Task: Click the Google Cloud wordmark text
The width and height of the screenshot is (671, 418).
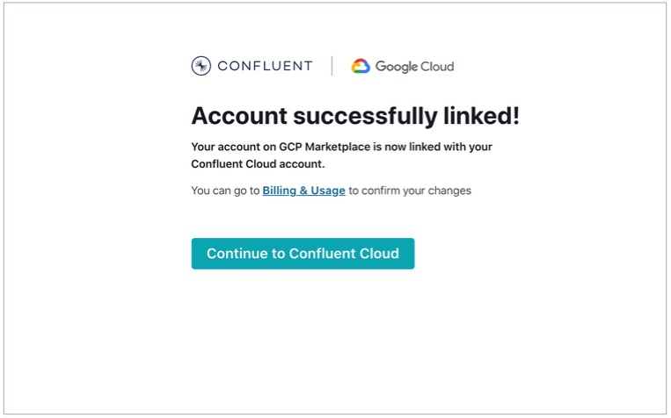Action: coord(414,67)
